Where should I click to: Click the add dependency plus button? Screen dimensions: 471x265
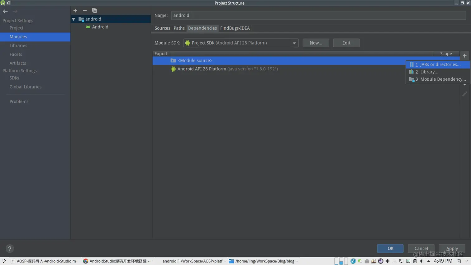click(x=464, y=56)
